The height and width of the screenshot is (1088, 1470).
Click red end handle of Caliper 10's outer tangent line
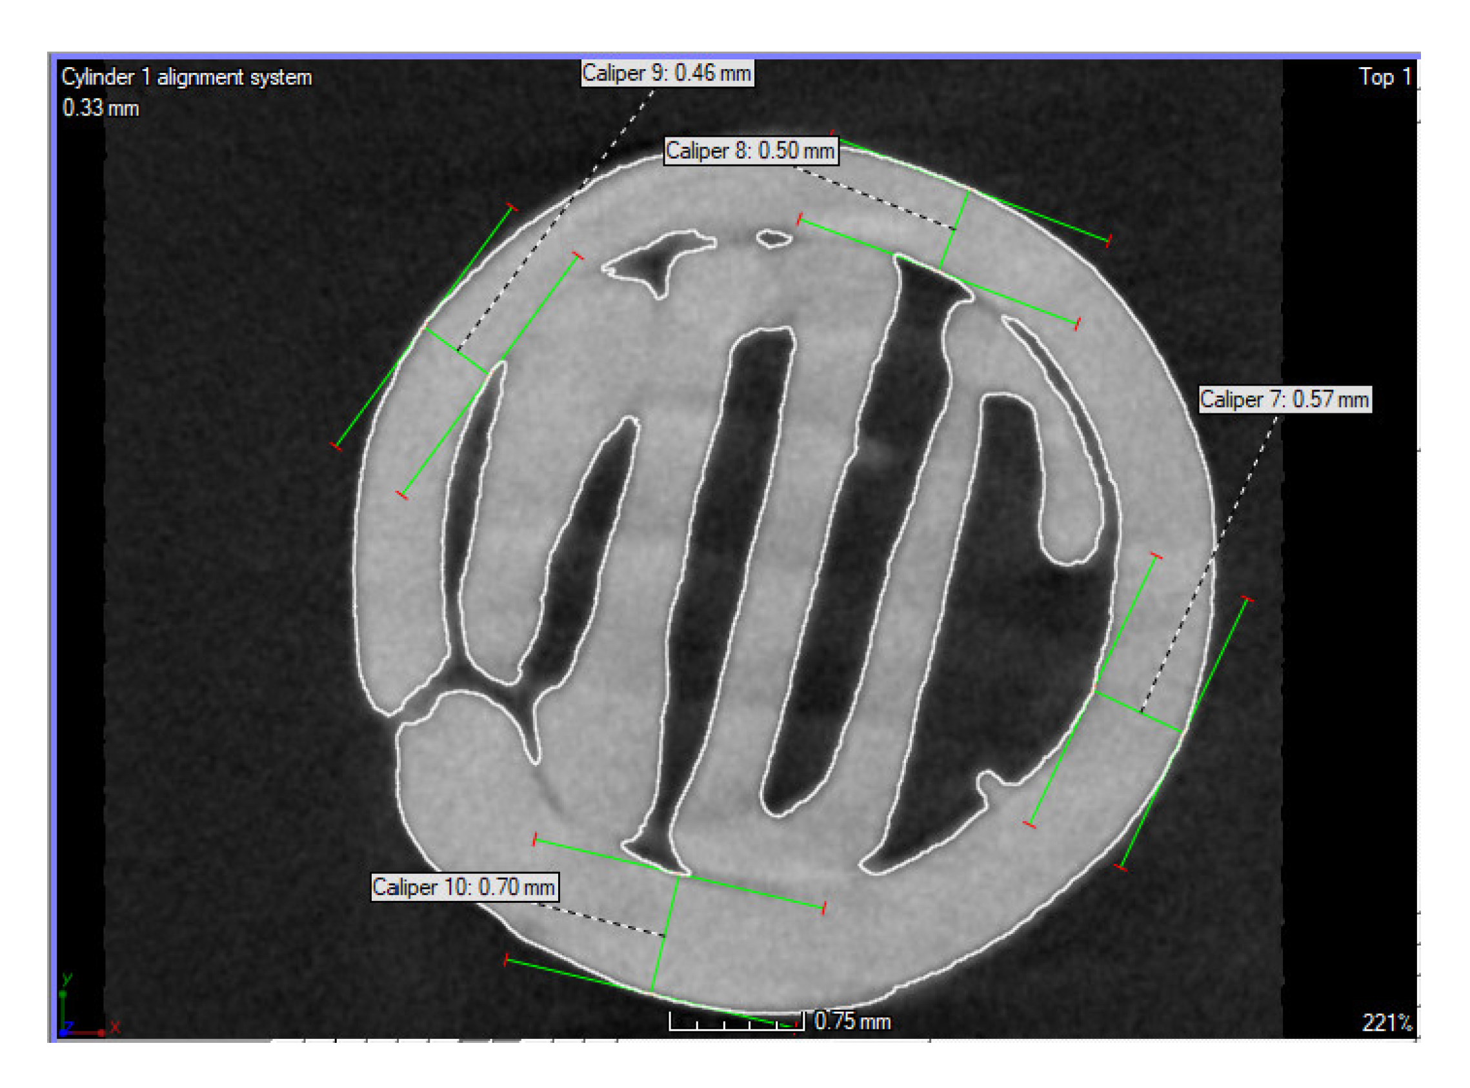pyautogui.click(x=506, y=960)
